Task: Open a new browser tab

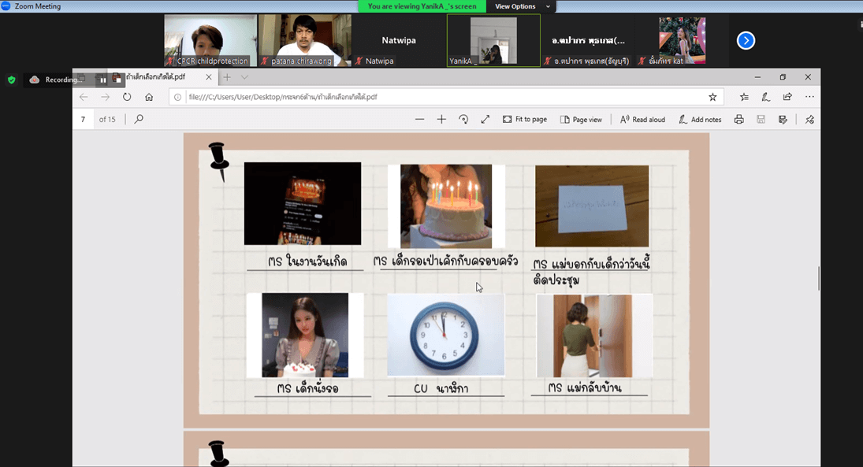Action: 227,77
